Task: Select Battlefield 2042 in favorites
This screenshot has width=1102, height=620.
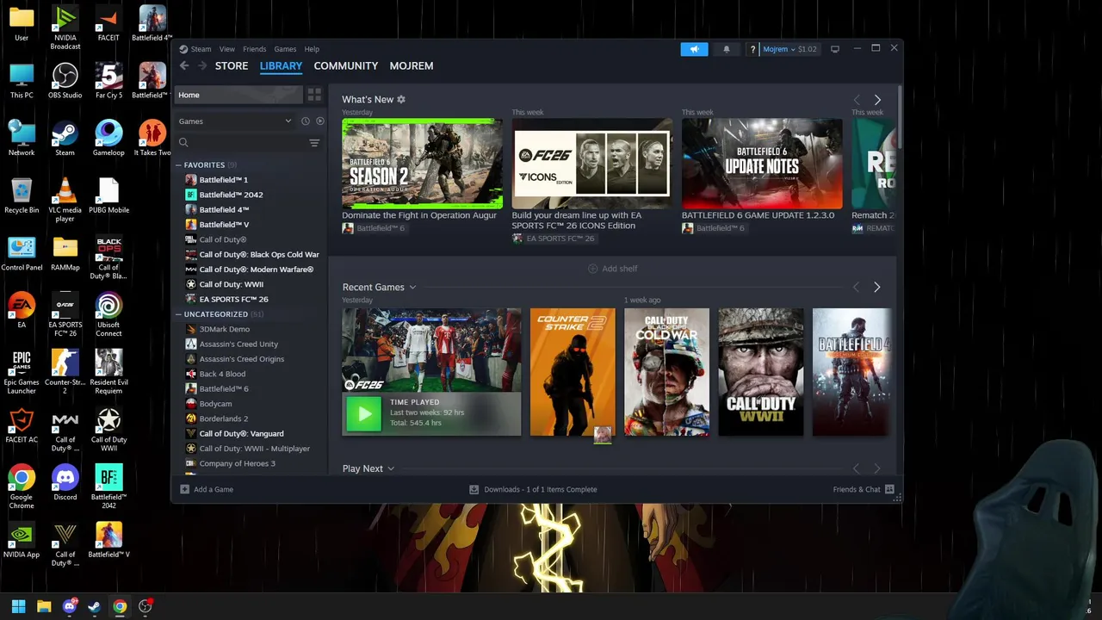Action: pos(232,195)
